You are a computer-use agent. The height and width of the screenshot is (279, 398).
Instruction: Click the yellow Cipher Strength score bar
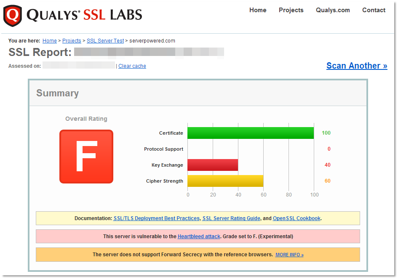pyautogui.click(x=225, y=181)
